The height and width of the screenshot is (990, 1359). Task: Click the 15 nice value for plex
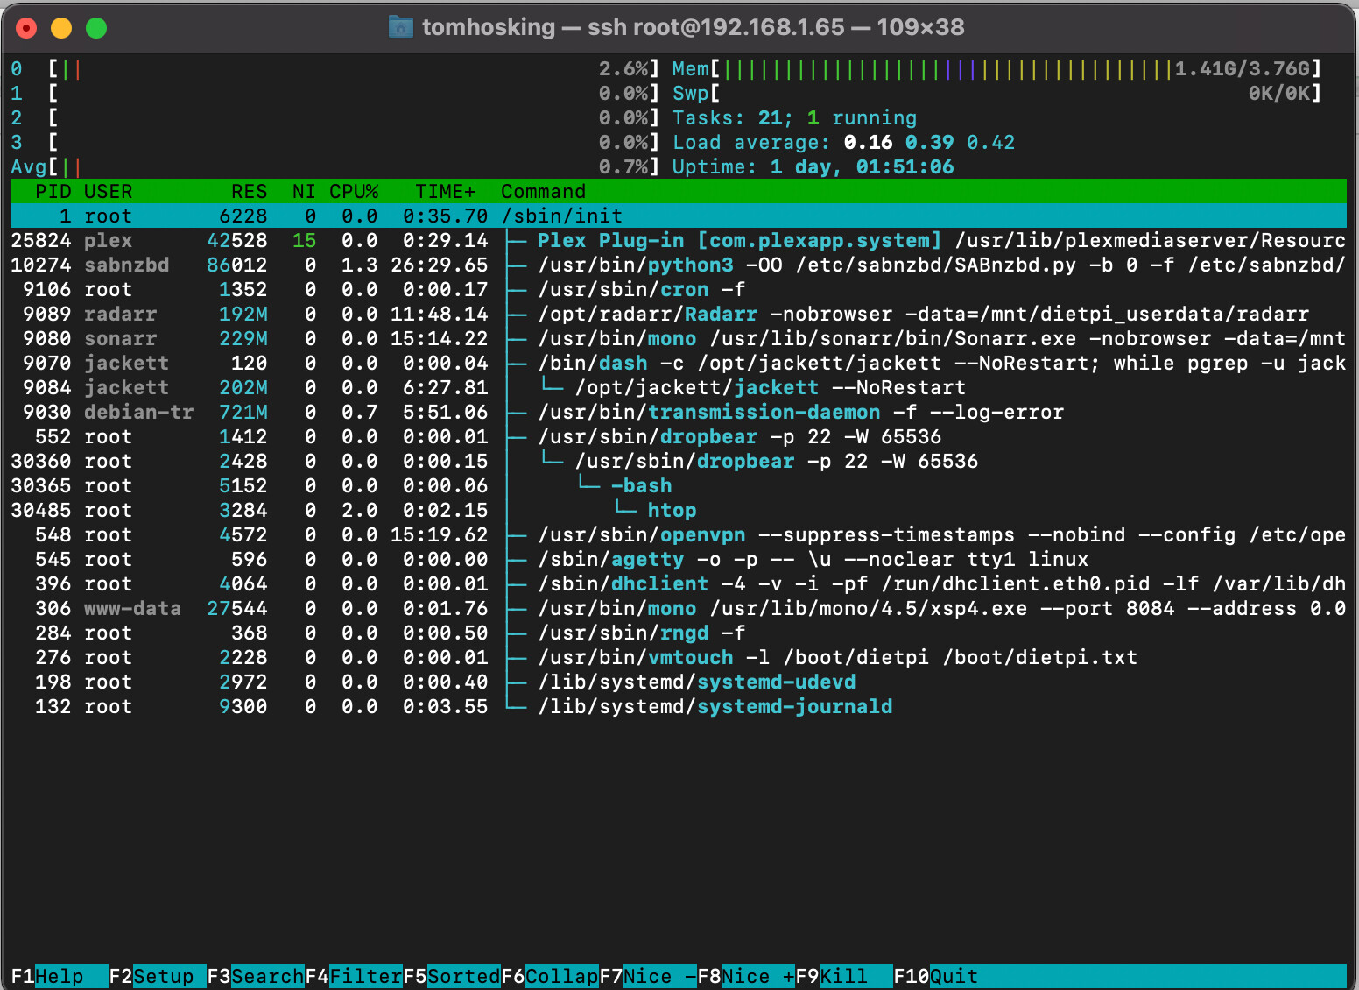point(304,240)
